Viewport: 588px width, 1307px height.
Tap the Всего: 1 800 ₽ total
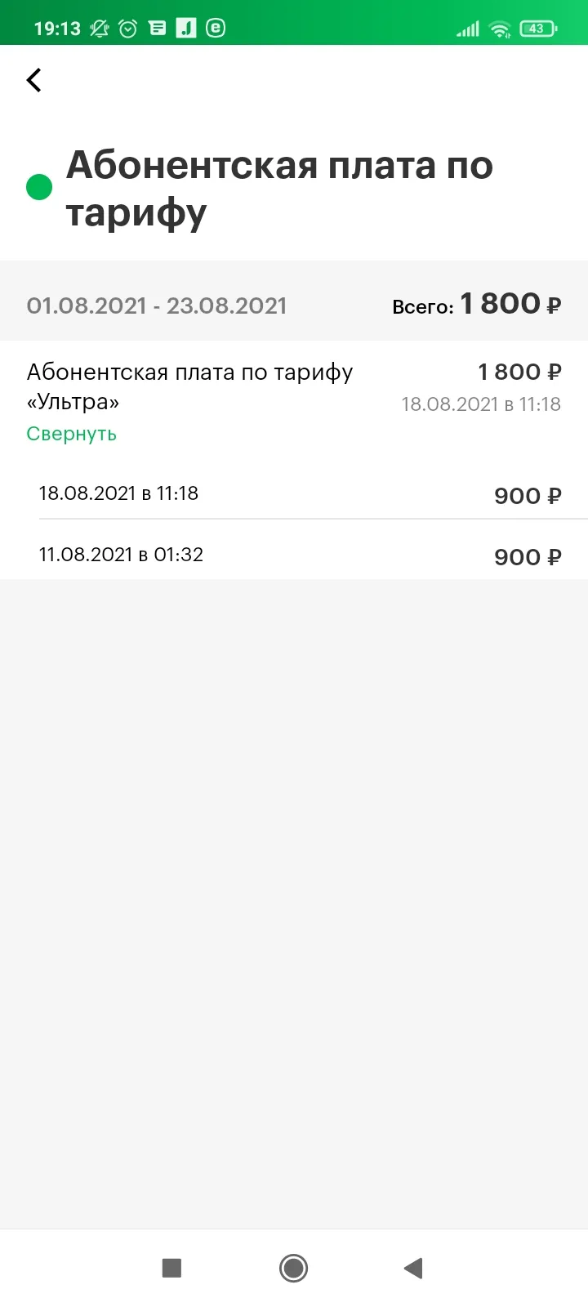(477, 305)
